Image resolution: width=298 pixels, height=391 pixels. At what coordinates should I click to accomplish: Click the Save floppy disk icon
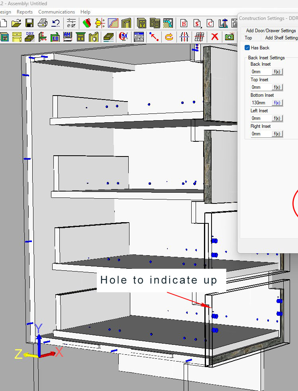point(29,23)
